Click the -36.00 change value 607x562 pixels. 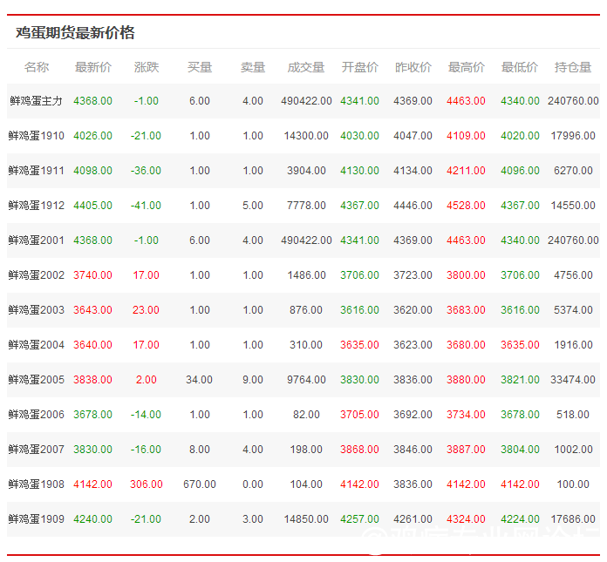pyautogui.click(x=146, y=171)
